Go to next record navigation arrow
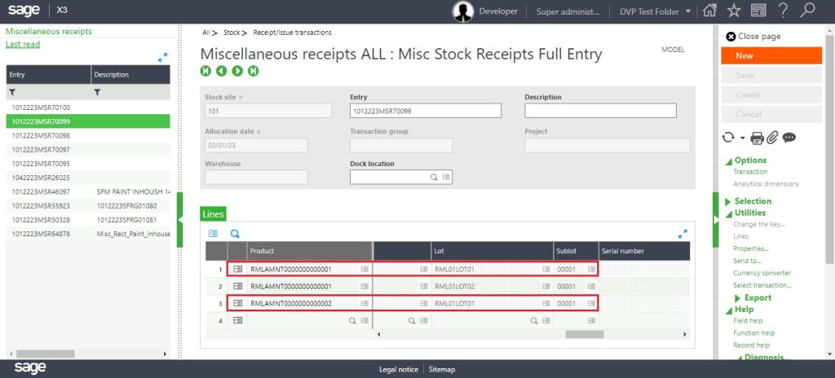The image size is (835, 378). coord(237,71)
